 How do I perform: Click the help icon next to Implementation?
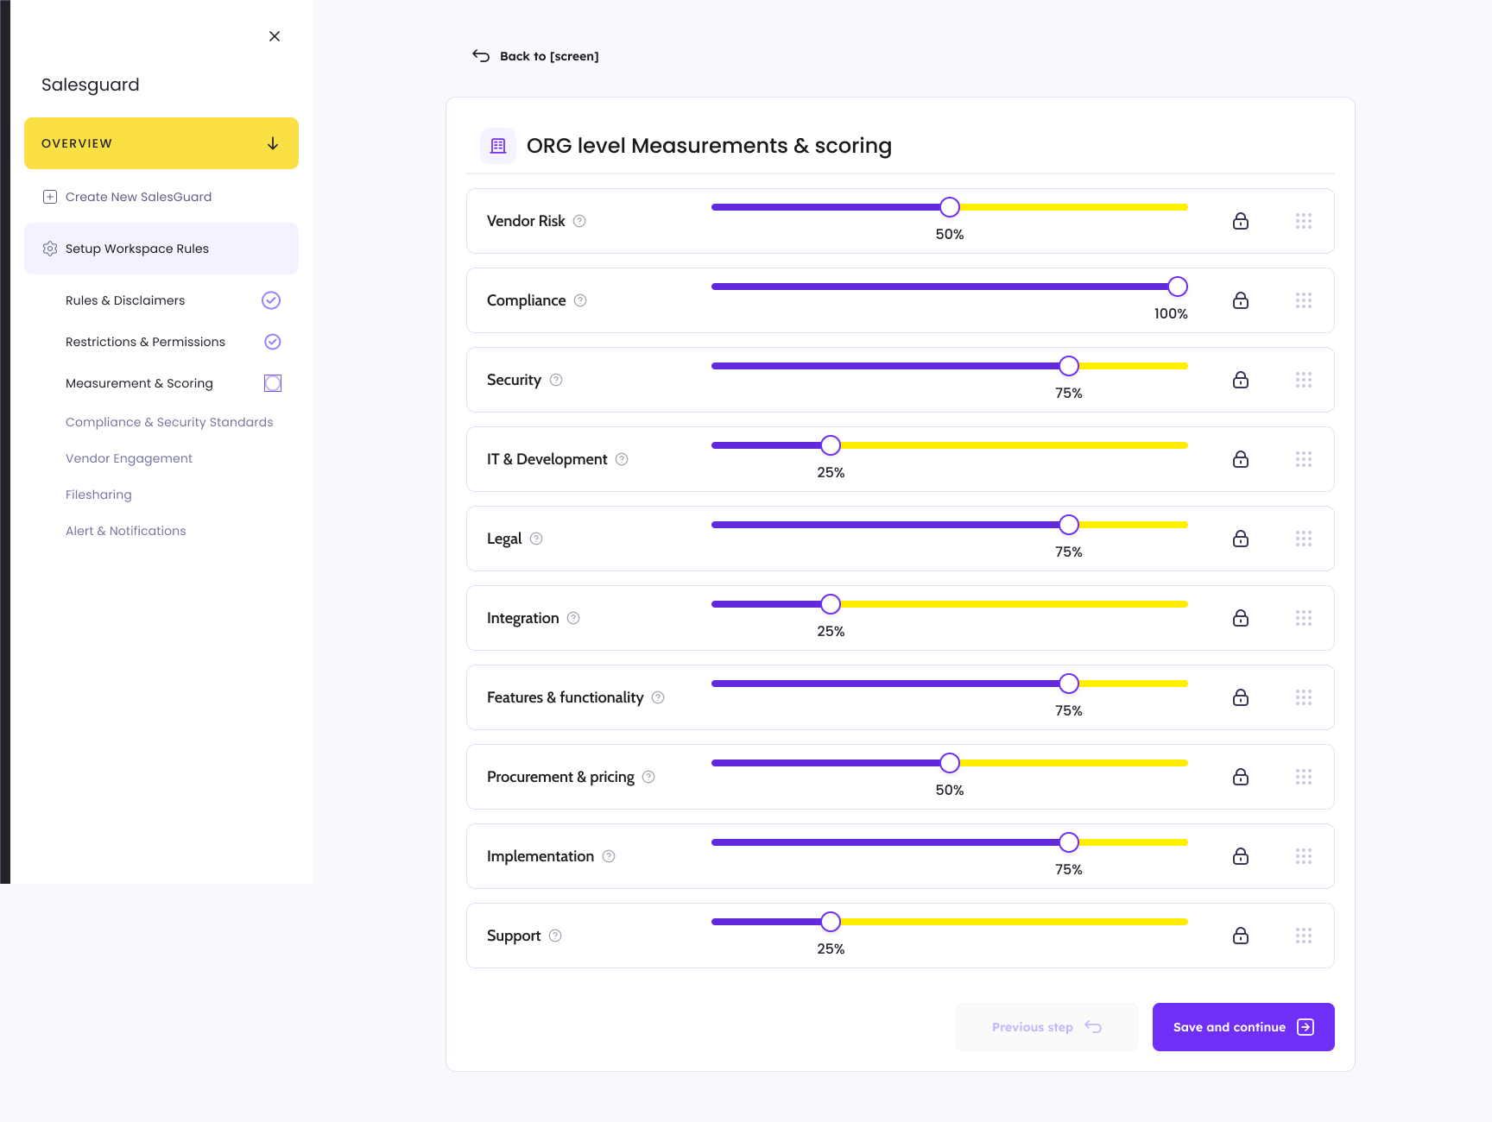609,856
